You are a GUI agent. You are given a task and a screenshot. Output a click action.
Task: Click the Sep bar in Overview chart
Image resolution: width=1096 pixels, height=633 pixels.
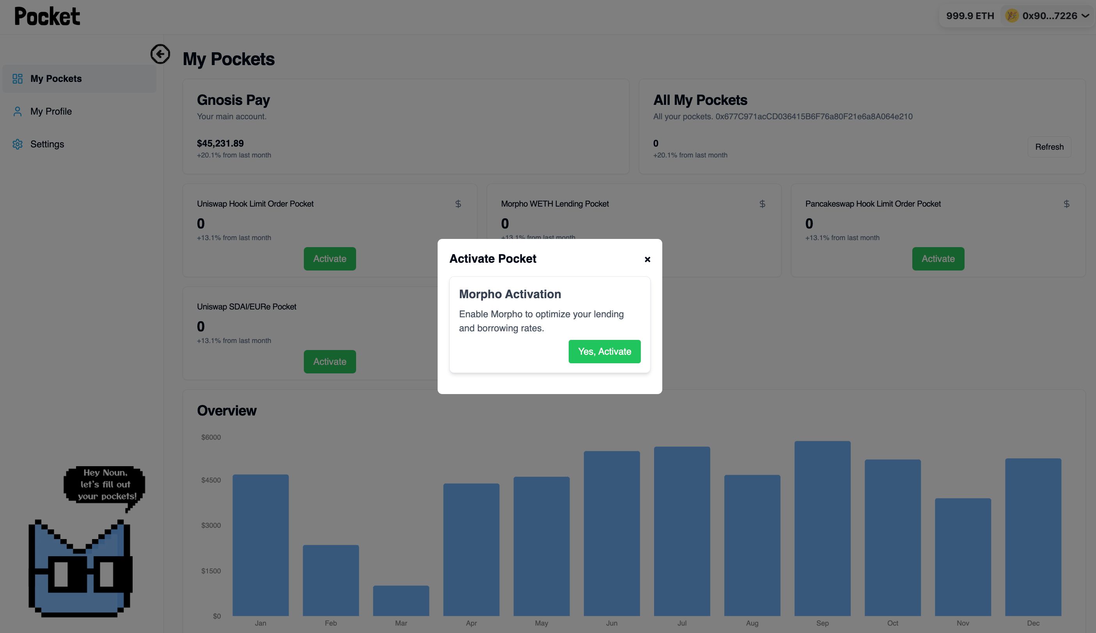pyautogui.click(x=823, y=529)
